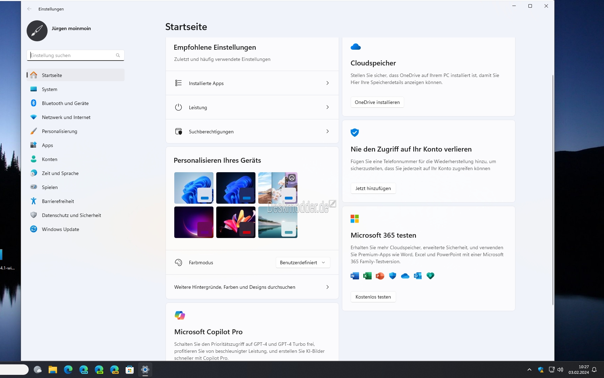Click the search magnifier in the settings search
Viewport: 604px width, 378px height.
[118, 55]
